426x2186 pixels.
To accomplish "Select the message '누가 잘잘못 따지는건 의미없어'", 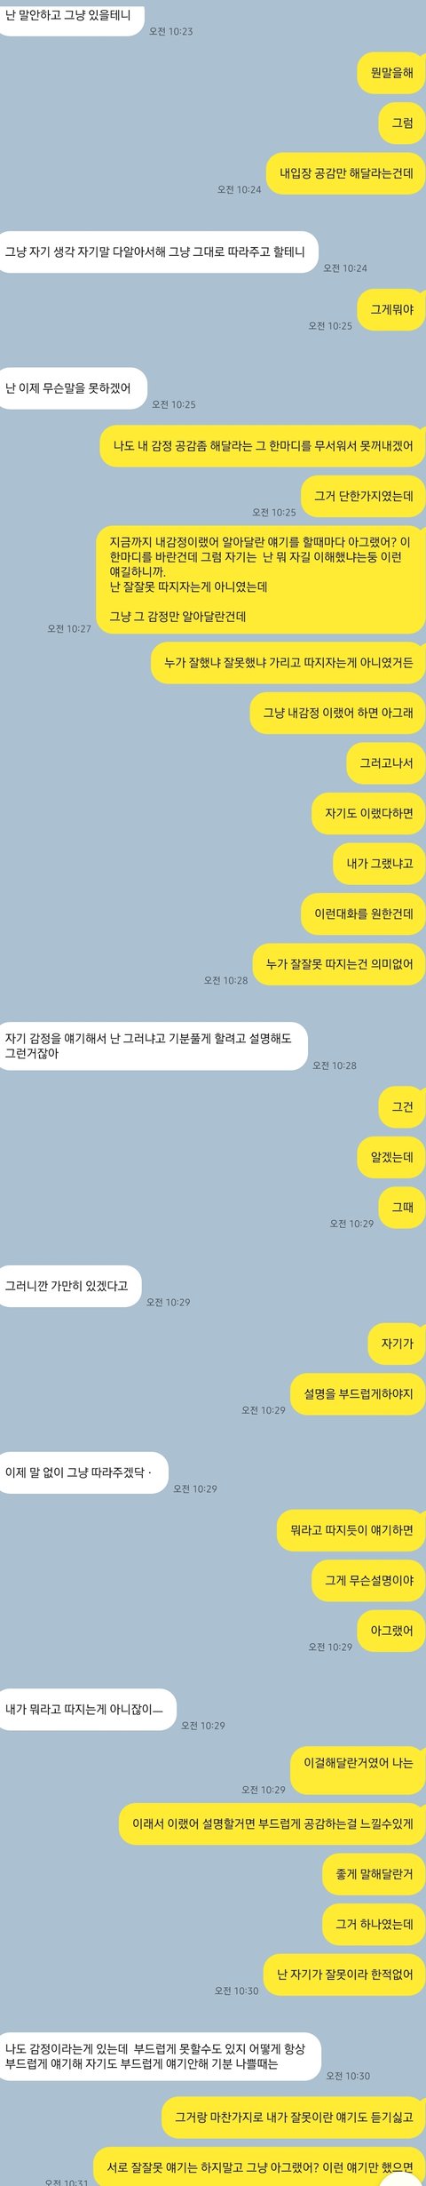I will click(340, 964).
